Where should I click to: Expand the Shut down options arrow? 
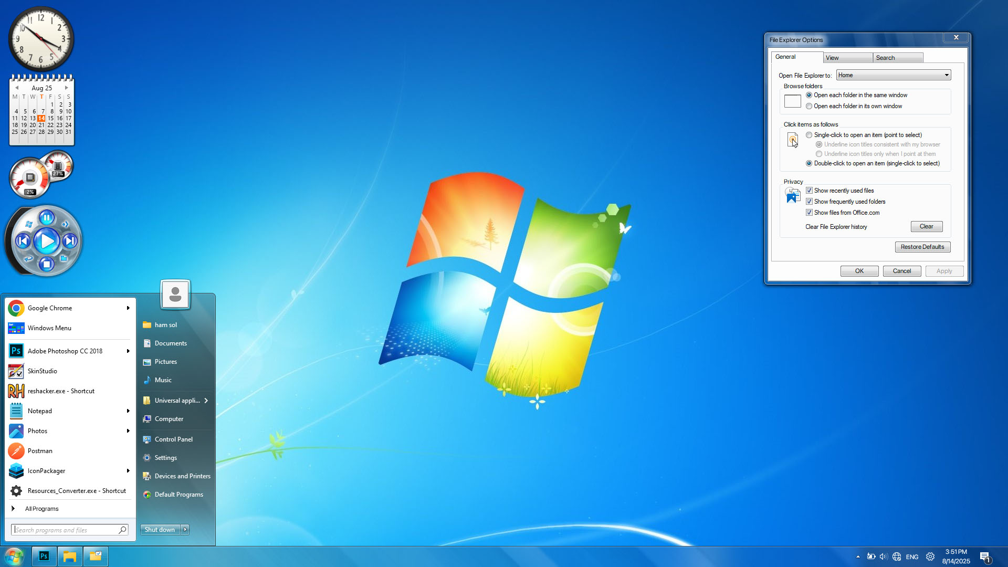click(x=185, y=529)
